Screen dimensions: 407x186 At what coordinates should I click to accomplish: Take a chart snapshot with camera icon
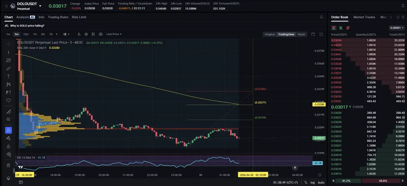coord(101,34)
